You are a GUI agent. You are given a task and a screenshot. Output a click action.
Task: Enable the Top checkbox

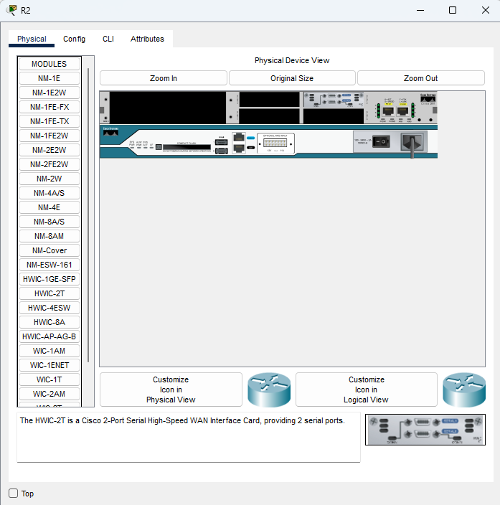[x=13, y=493]
